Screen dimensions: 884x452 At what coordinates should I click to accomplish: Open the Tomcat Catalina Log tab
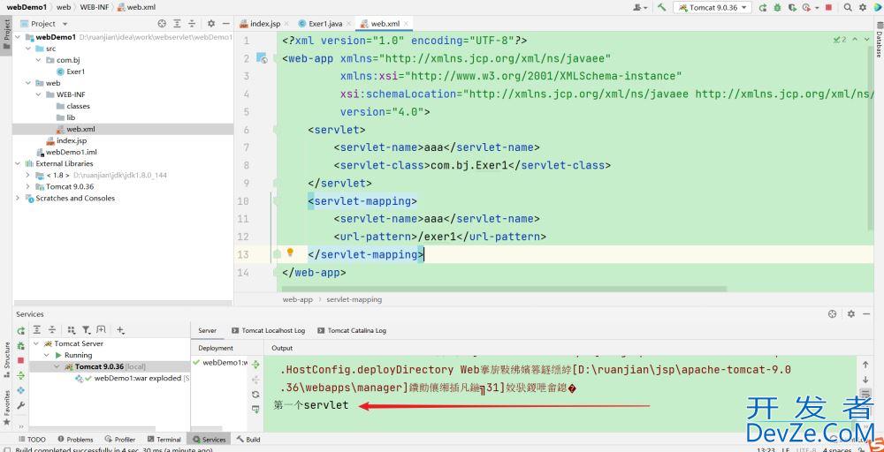tap(353, 330)
